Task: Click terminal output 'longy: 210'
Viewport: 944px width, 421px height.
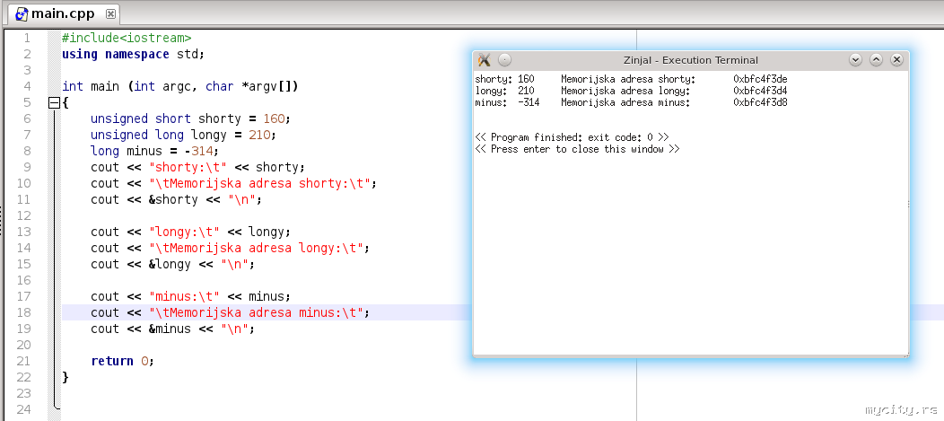Action: 504,91
